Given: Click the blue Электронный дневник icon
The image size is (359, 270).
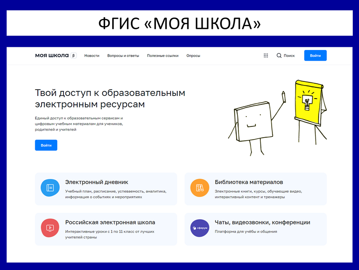Looking at the screenshot, I should [x=50, y=188].
